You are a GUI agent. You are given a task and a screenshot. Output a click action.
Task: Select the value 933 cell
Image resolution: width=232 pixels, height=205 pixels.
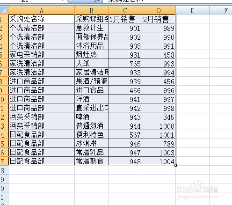coord(125,73)
